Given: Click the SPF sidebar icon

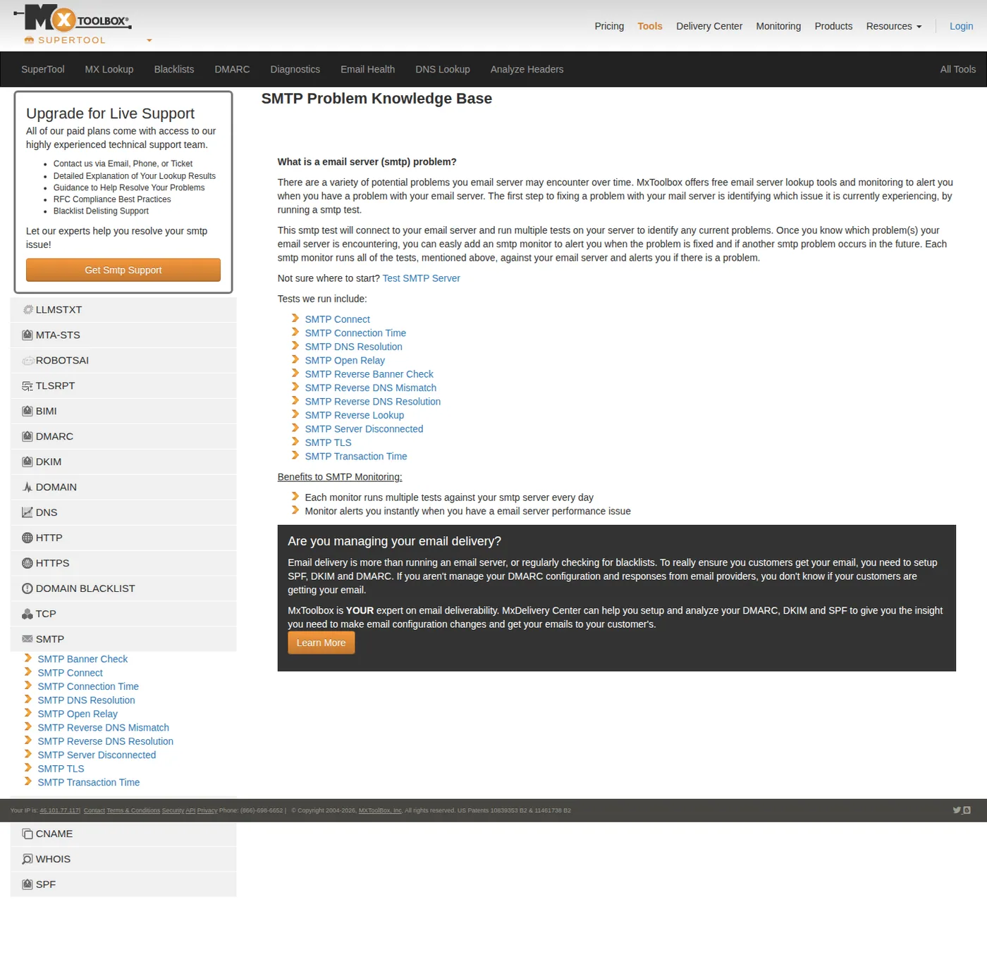Looking at the screenshot, I should tap(27, 885).
